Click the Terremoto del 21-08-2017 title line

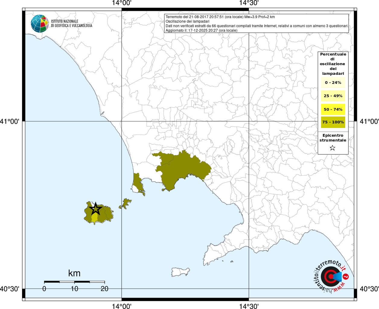(x=220, y=17)
